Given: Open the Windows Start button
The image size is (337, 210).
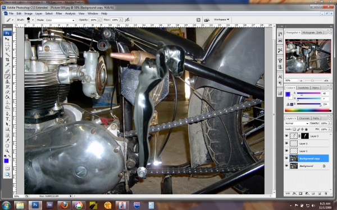Looking at the screenshot, I should point(6,206).
